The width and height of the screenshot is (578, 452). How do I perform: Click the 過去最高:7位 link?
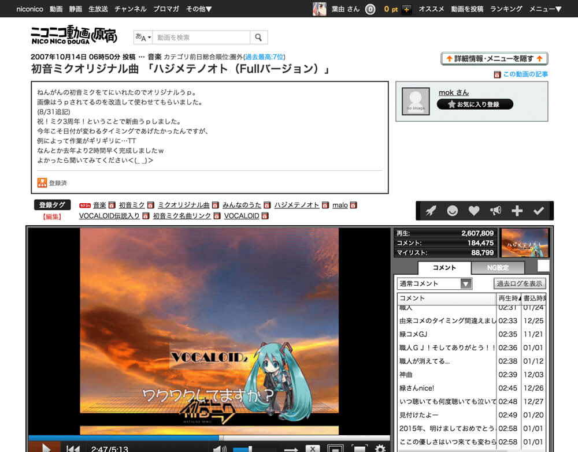point(264,57)
